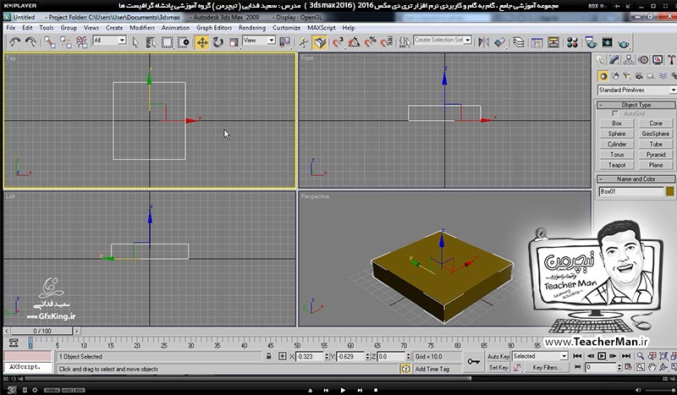Toggle the 3D Snaps magnet button
Image resolution: width=677 pixels, height=395 pixels.
tap(338, 42)
